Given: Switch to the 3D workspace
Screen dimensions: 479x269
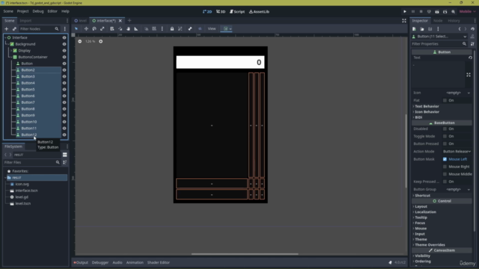Looking at the screenshot, I should tap(221, 12).
